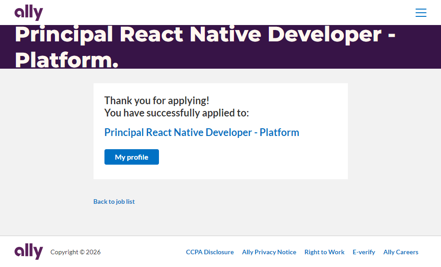Click the word 'Platform.' in the banner heading
This screenshot has height=267, width=441.
point(66,60)
